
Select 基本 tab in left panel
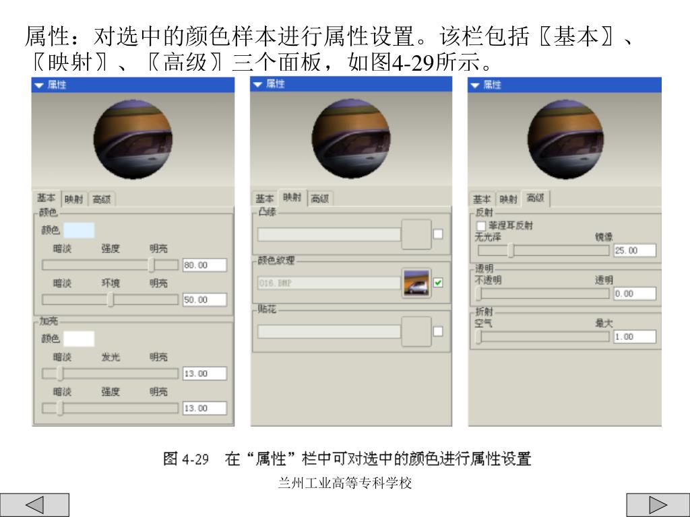tap(46, 198)
